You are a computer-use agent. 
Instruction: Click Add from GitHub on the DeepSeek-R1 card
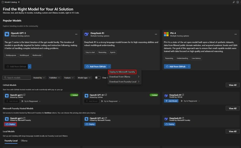[96, 66]
